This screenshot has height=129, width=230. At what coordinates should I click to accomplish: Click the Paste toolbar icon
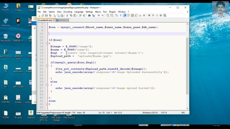75,15
